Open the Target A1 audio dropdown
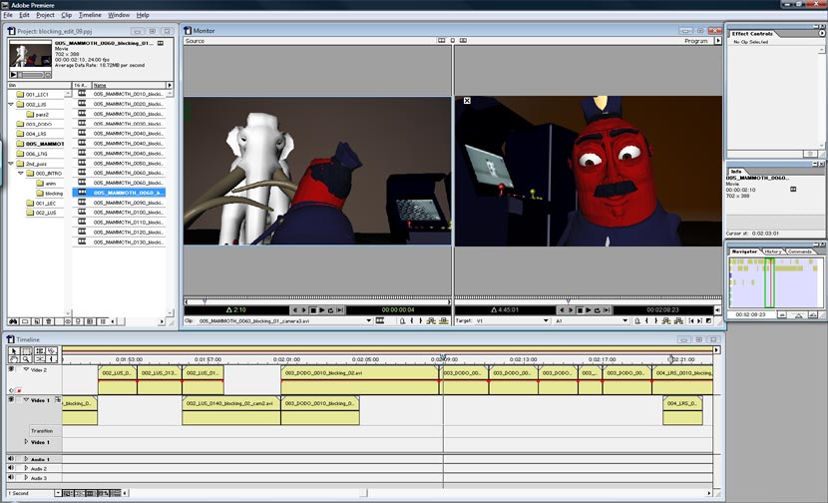Image resolution: width=828 pixels, height=503 pixels. pos(625,320)
